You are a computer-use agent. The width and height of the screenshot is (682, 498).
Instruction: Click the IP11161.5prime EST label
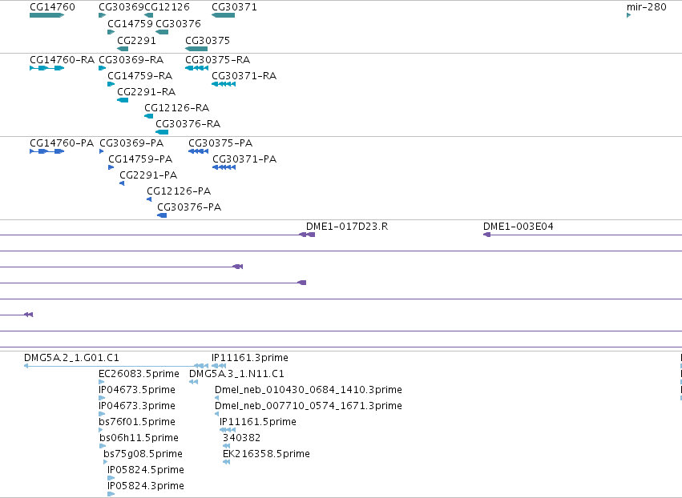258,422
